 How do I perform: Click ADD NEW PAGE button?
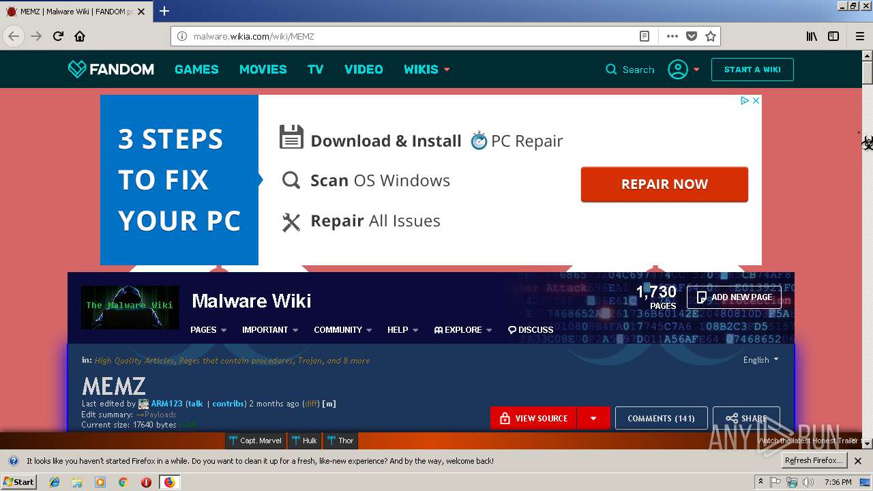tap(735, 297)
